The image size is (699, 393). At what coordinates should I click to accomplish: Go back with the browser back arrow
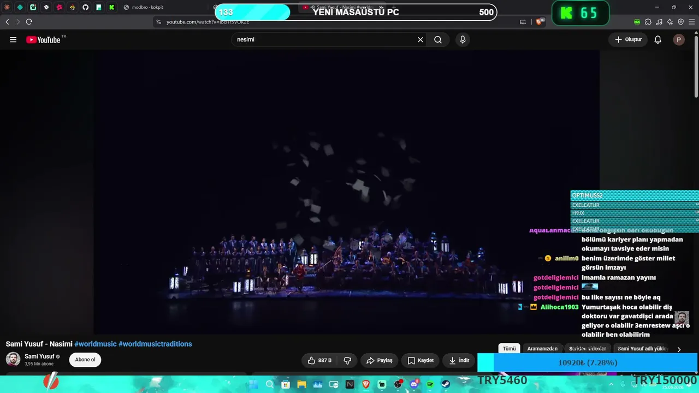pyautogui.click(x=7, y=22)
